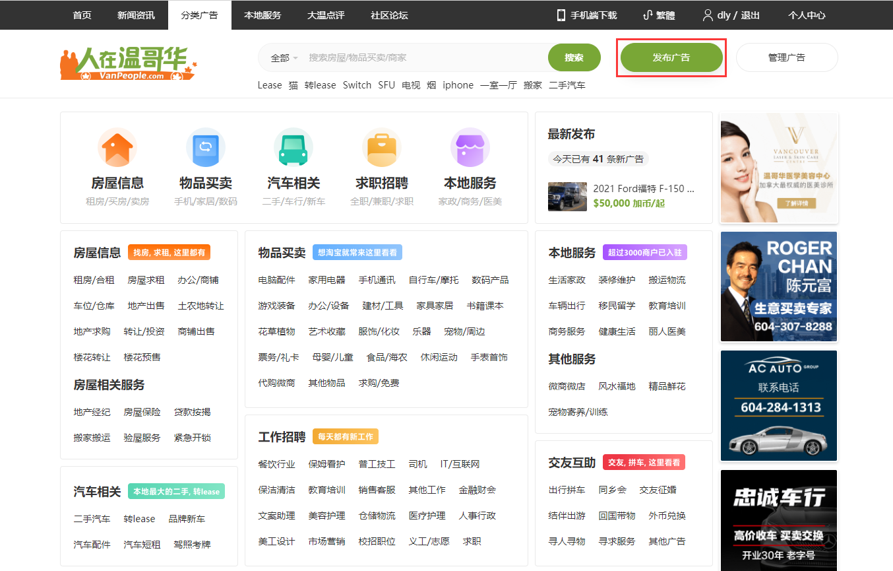Click the 一室一厅 hot keyword
Image resolution: width=893 pixels, height=571 pixels.
click(x=499, y=85)
